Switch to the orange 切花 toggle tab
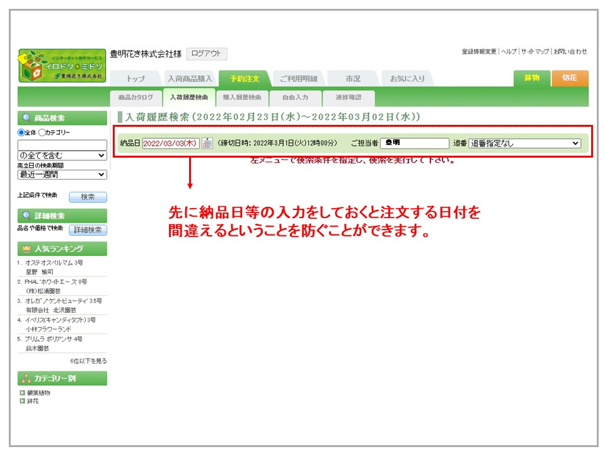Screen dimensions: 605x454 pos(570,78)
